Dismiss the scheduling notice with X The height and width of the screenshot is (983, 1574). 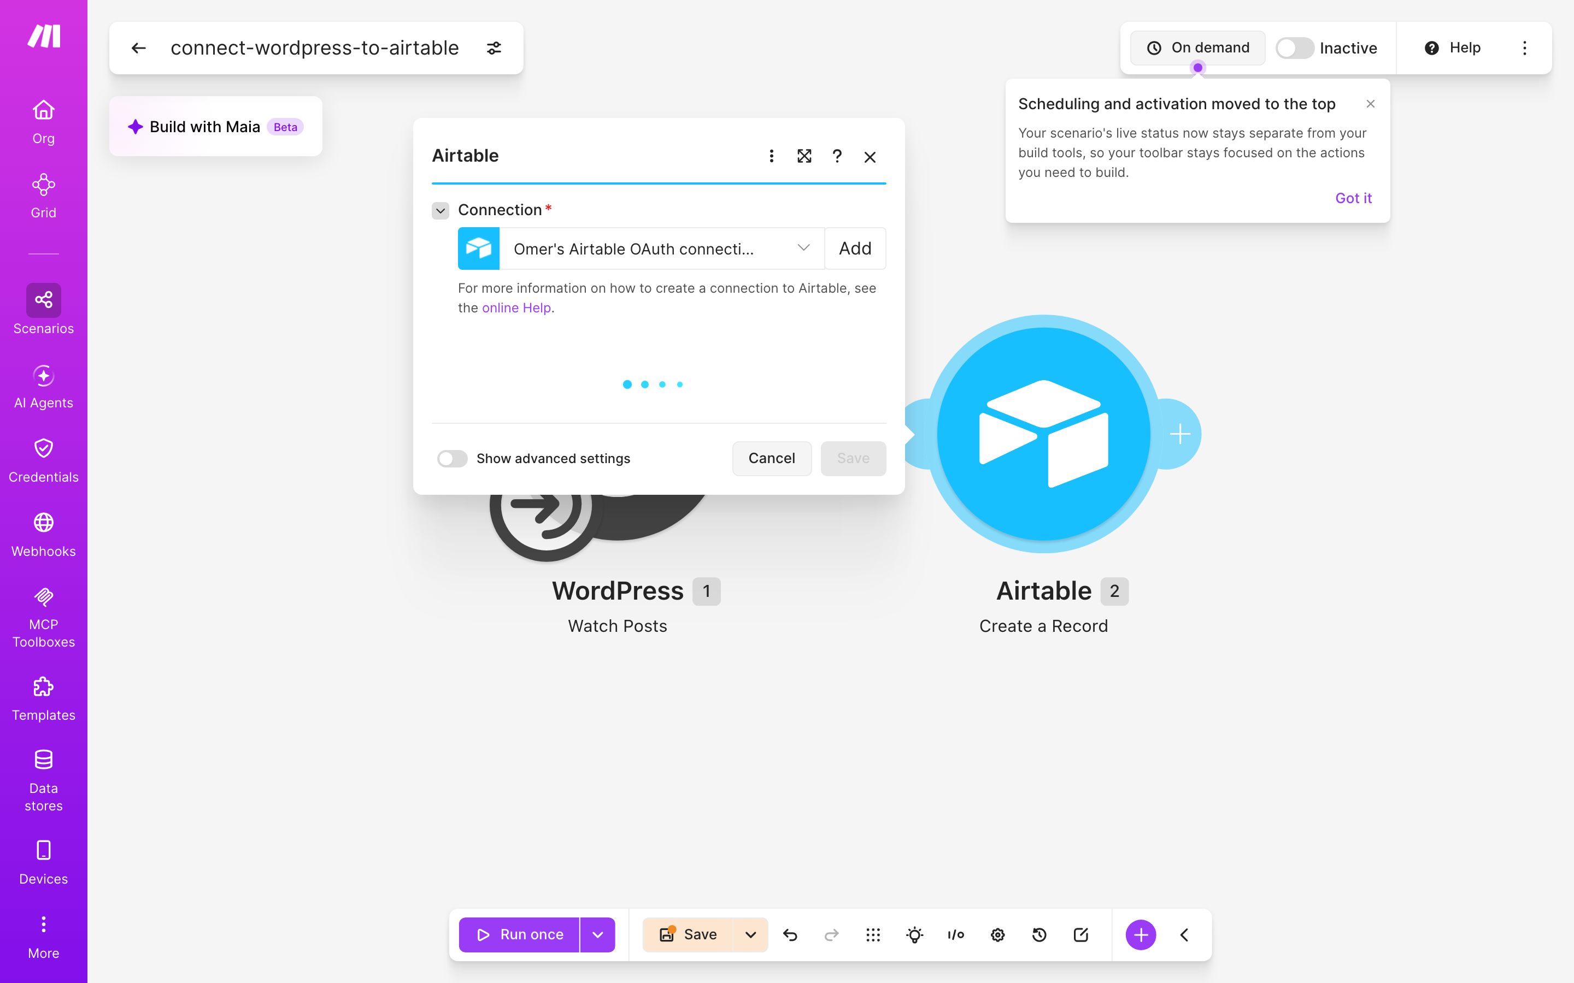1371,104
